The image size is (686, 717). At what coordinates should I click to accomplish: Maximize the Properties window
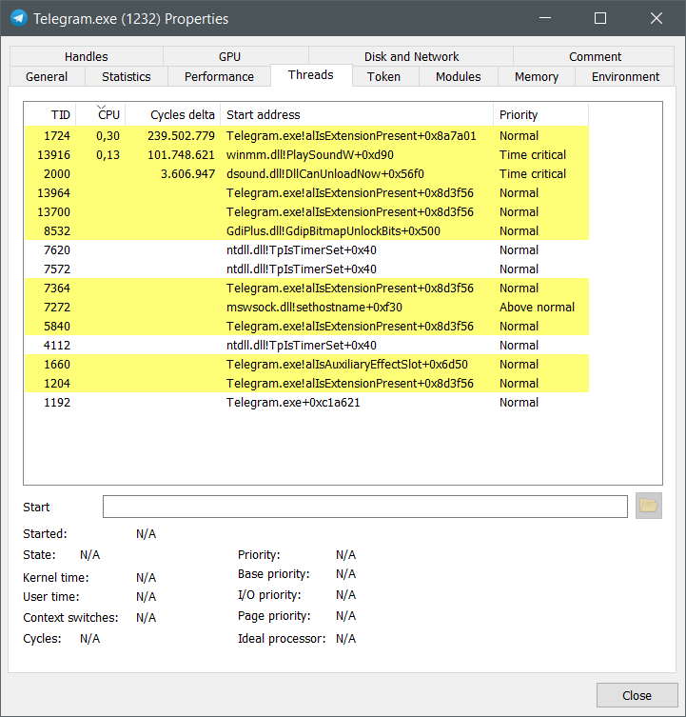600,18
